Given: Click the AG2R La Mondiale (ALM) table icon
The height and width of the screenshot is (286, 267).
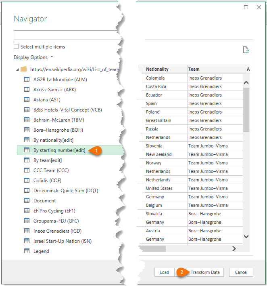Looking at the screenshot, I should click(27, 79).
